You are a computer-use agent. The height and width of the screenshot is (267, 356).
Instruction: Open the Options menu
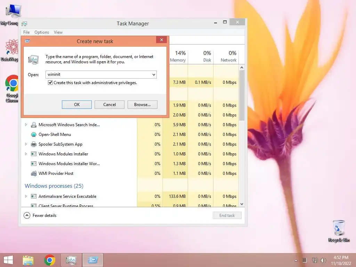42,32
